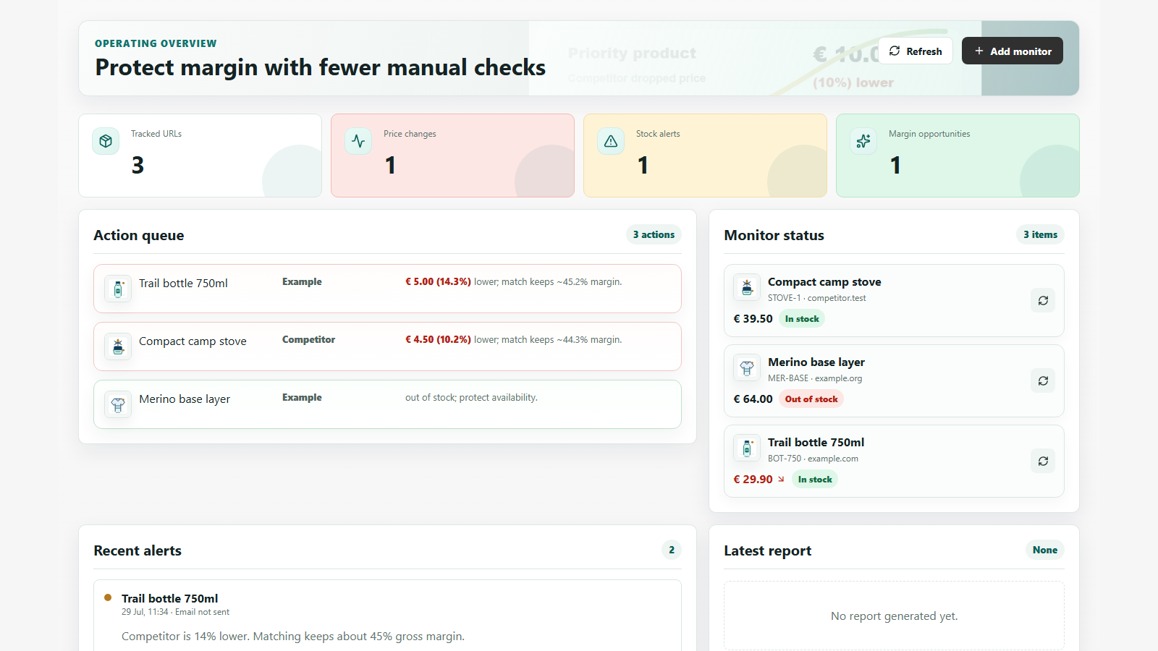Click stove icon in Monitor status
Viewport: 1158px width, 651px height.
(x=747, y=287)
